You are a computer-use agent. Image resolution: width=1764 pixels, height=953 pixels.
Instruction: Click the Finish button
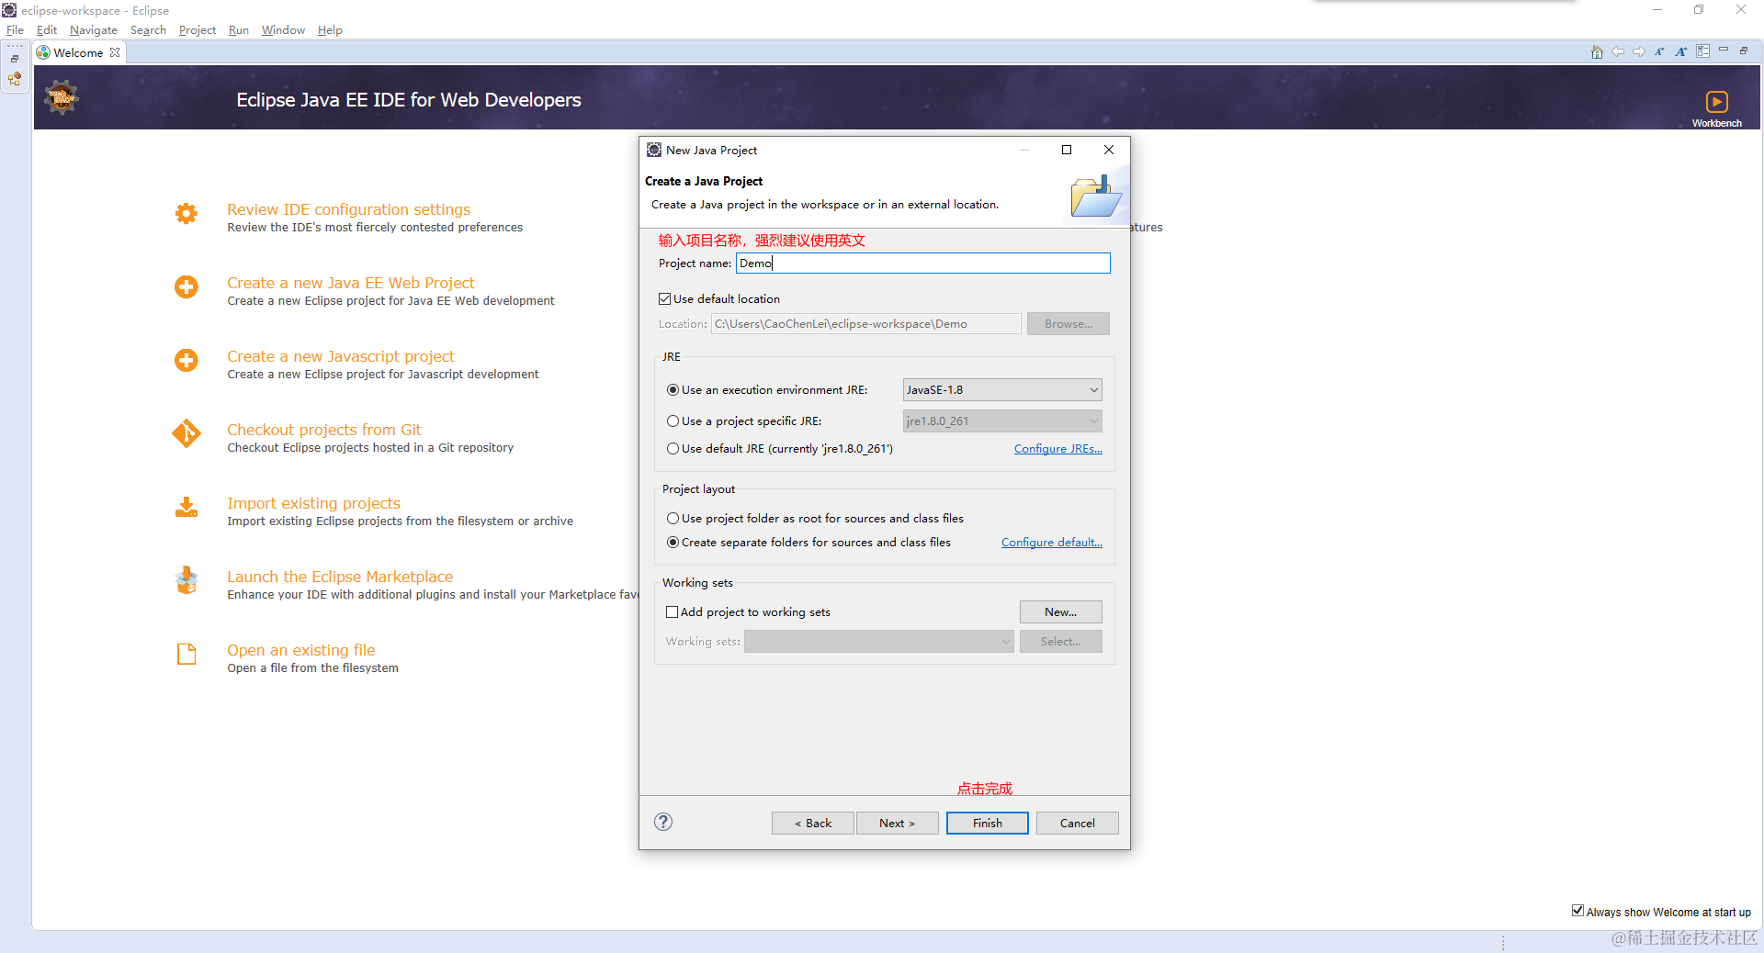[987, 823]
